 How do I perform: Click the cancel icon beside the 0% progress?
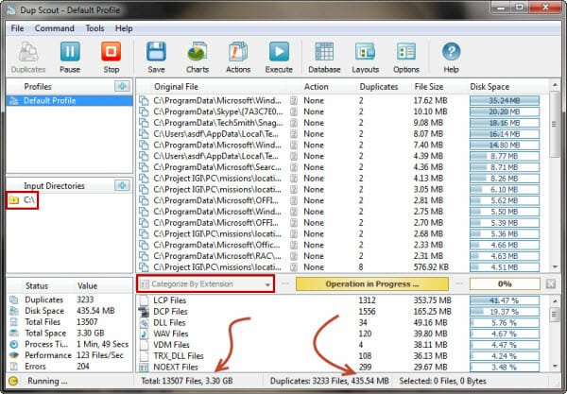(x=551, y=283)
